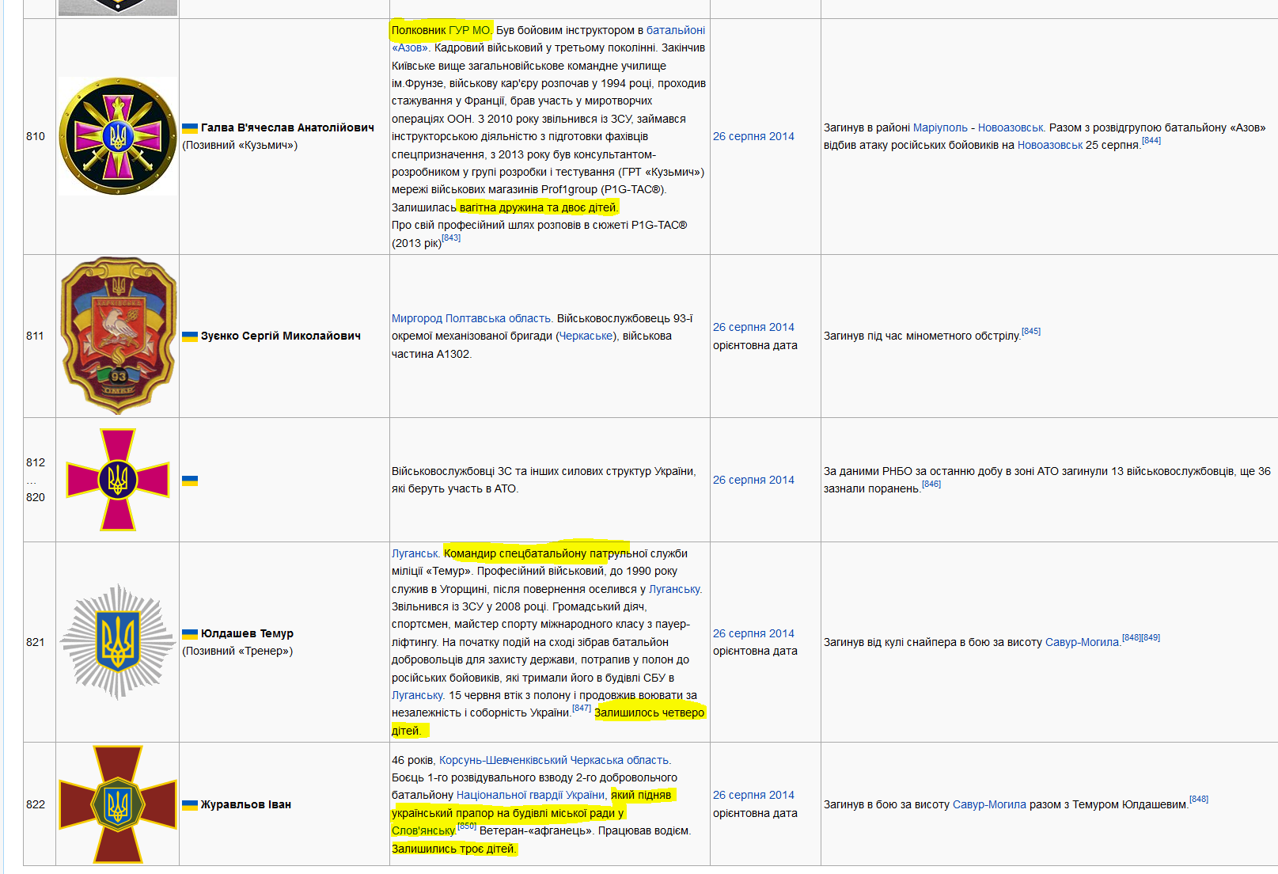Select the name Зуєнко Сергій Миколайович

coord(281,336)
